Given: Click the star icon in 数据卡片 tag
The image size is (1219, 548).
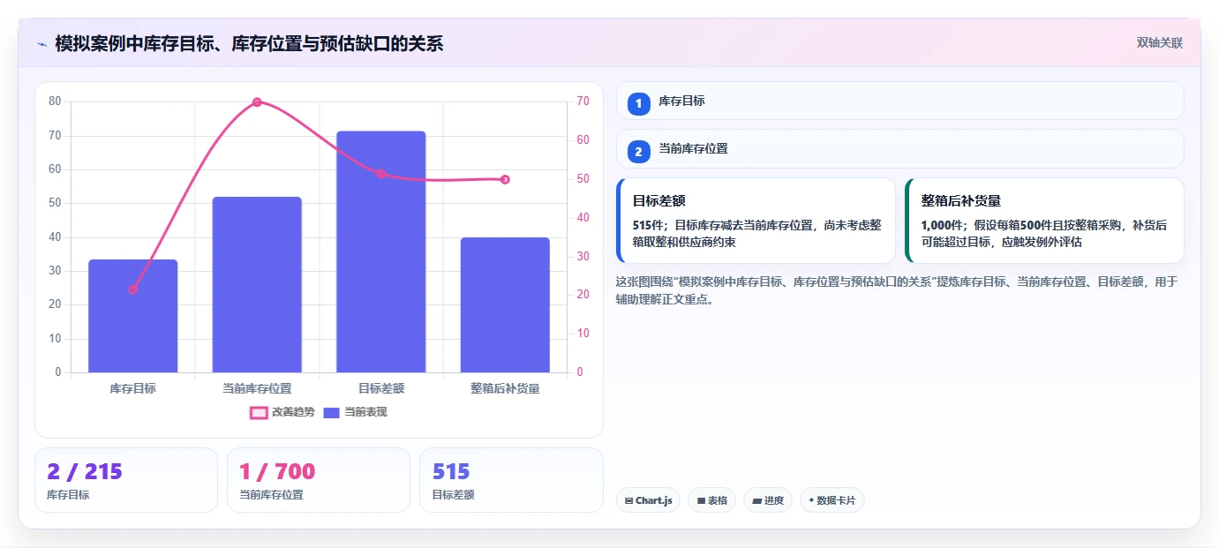Looking at the screenshot, I should (811, 500).
